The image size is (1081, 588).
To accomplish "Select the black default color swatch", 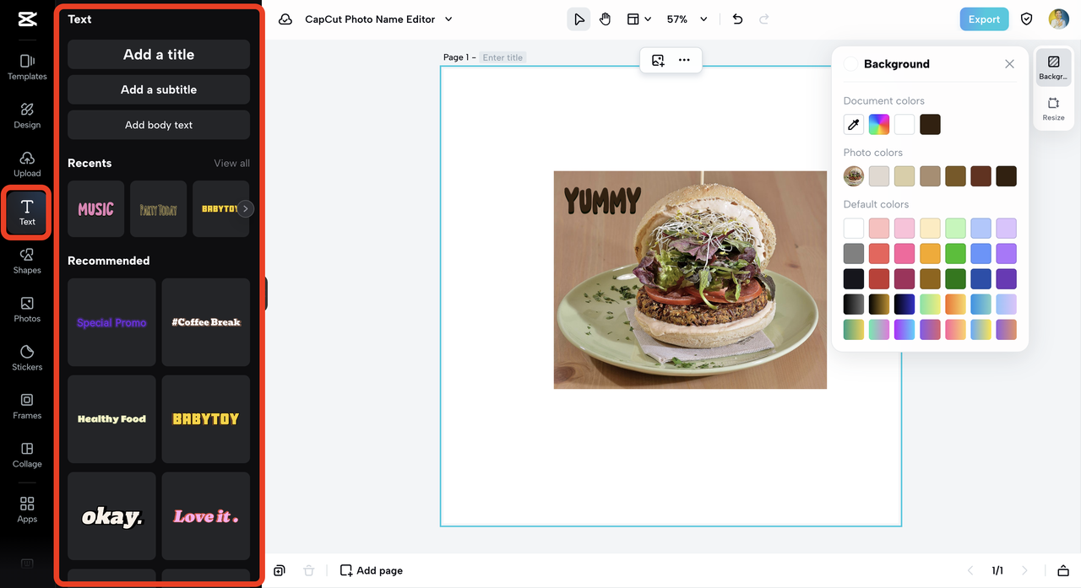I will tap(854, 279).
